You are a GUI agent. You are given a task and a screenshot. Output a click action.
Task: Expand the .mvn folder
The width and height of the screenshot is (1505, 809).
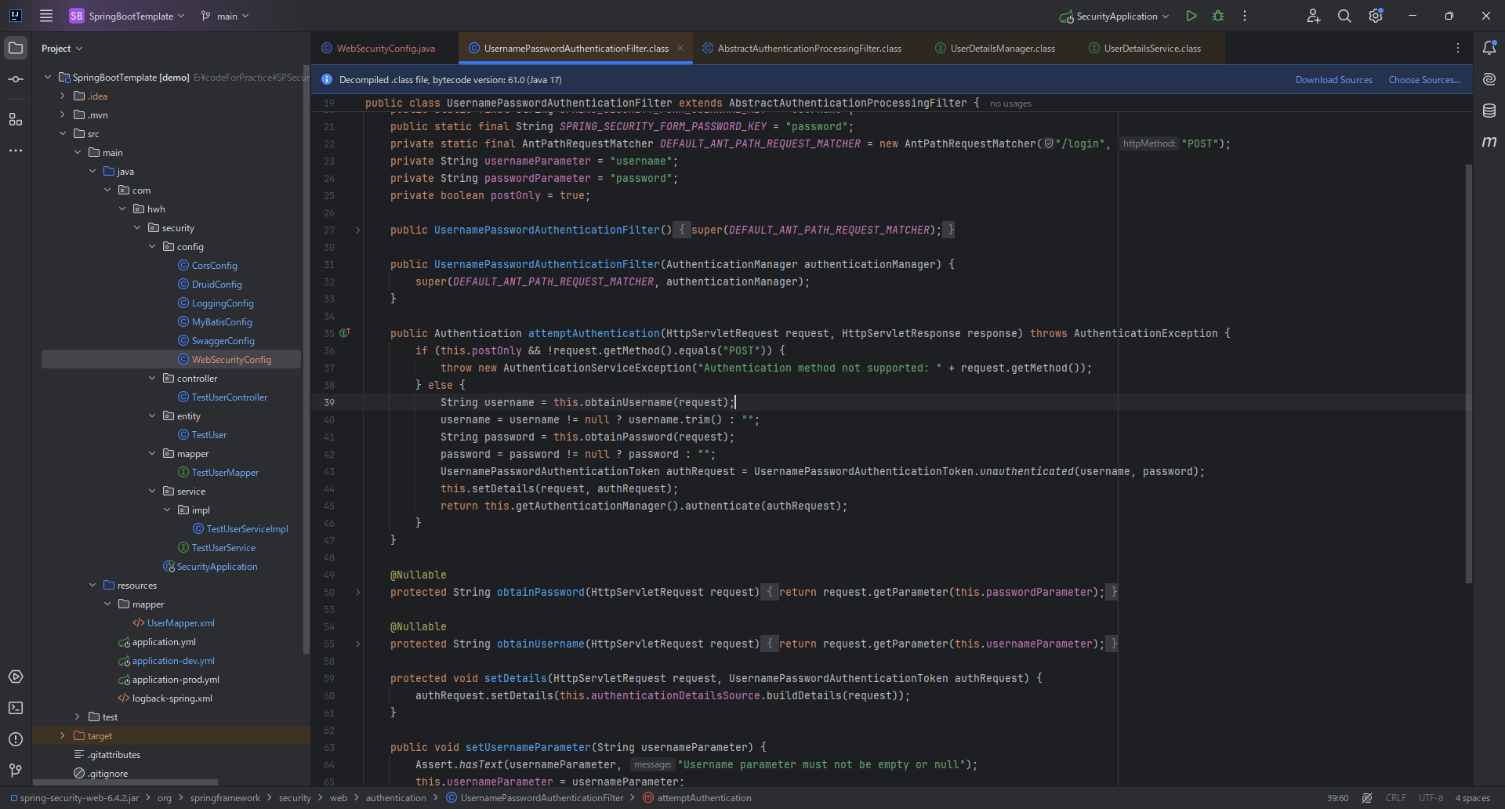coord(63,114)
